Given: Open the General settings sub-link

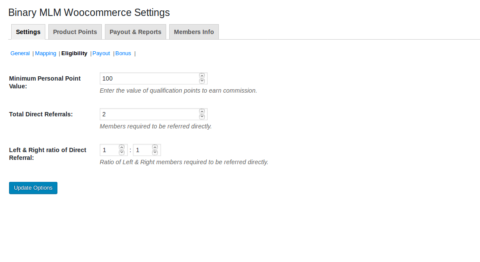Looking at the screenshot, I should tap(20, 53).
